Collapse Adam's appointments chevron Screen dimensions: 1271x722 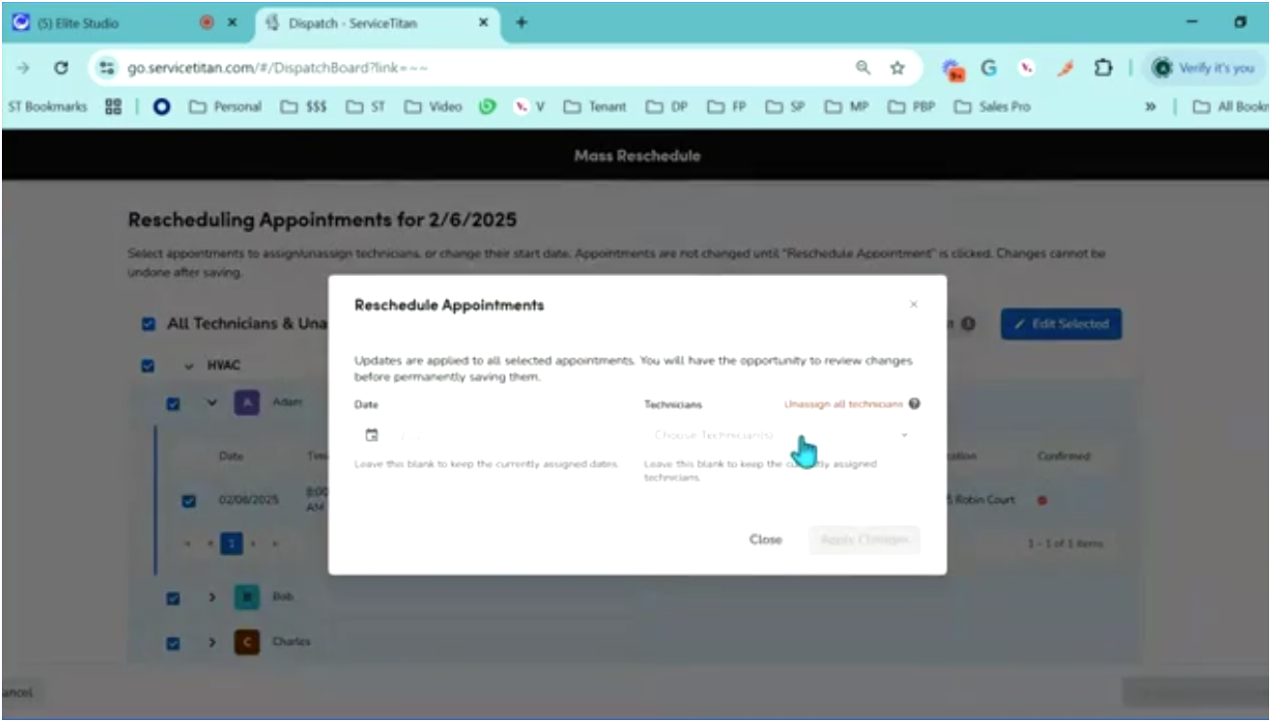[x=212, y=403]
